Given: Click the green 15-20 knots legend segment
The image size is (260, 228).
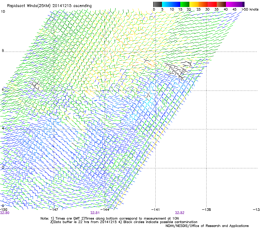Looking at the screenshot, I should tap(185, 4).
